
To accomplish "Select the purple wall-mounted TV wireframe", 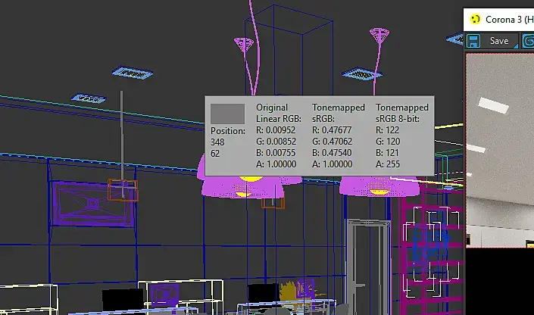I will coord(92,204).
